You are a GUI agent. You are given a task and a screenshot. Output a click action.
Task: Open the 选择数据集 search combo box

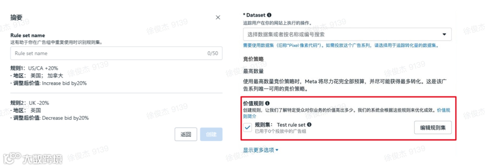347,34
